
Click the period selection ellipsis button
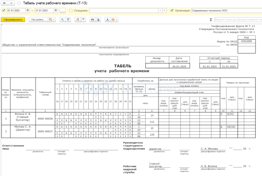tap(62, 11)
